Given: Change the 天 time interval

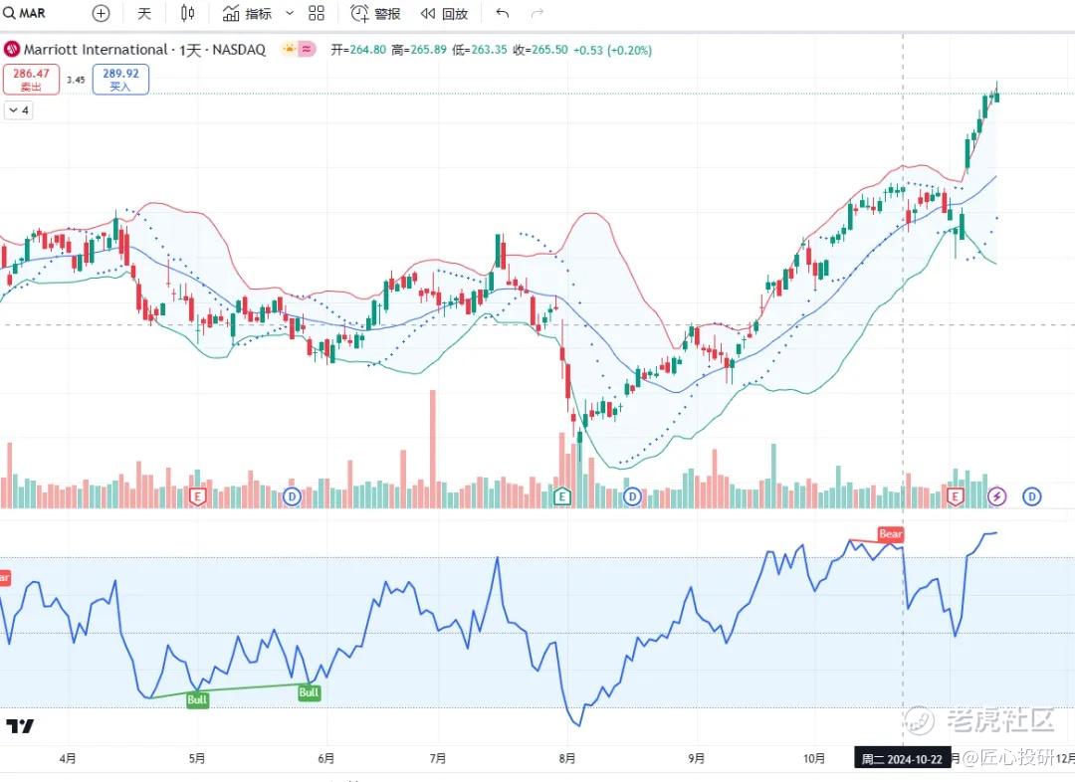Looking at the screenshot, I should click(144, 13).
